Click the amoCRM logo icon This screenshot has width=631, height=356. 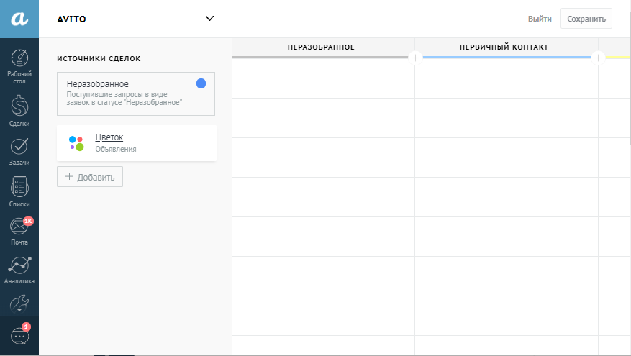[19, 19]
